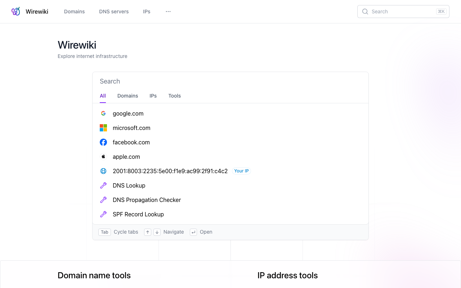Click the ⌘K shortcut badge
Image resolution: width=461 pixels, height=288 pixels.
point(441,12)
